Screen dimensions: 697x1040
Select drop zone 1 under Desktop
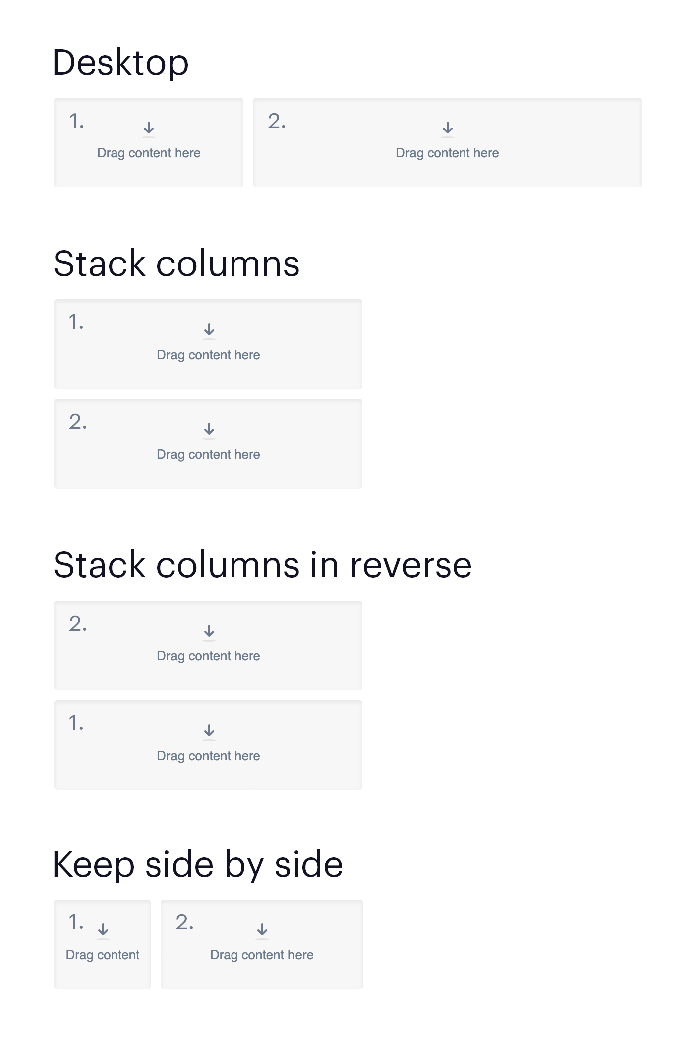pos(149,142)
